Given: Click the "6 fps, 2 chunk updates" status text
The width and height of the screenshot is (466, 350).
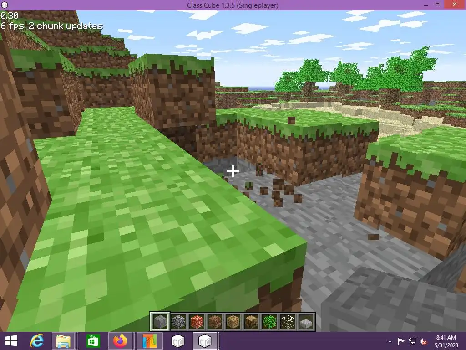Looking at the screenshot, I should 52,26.
